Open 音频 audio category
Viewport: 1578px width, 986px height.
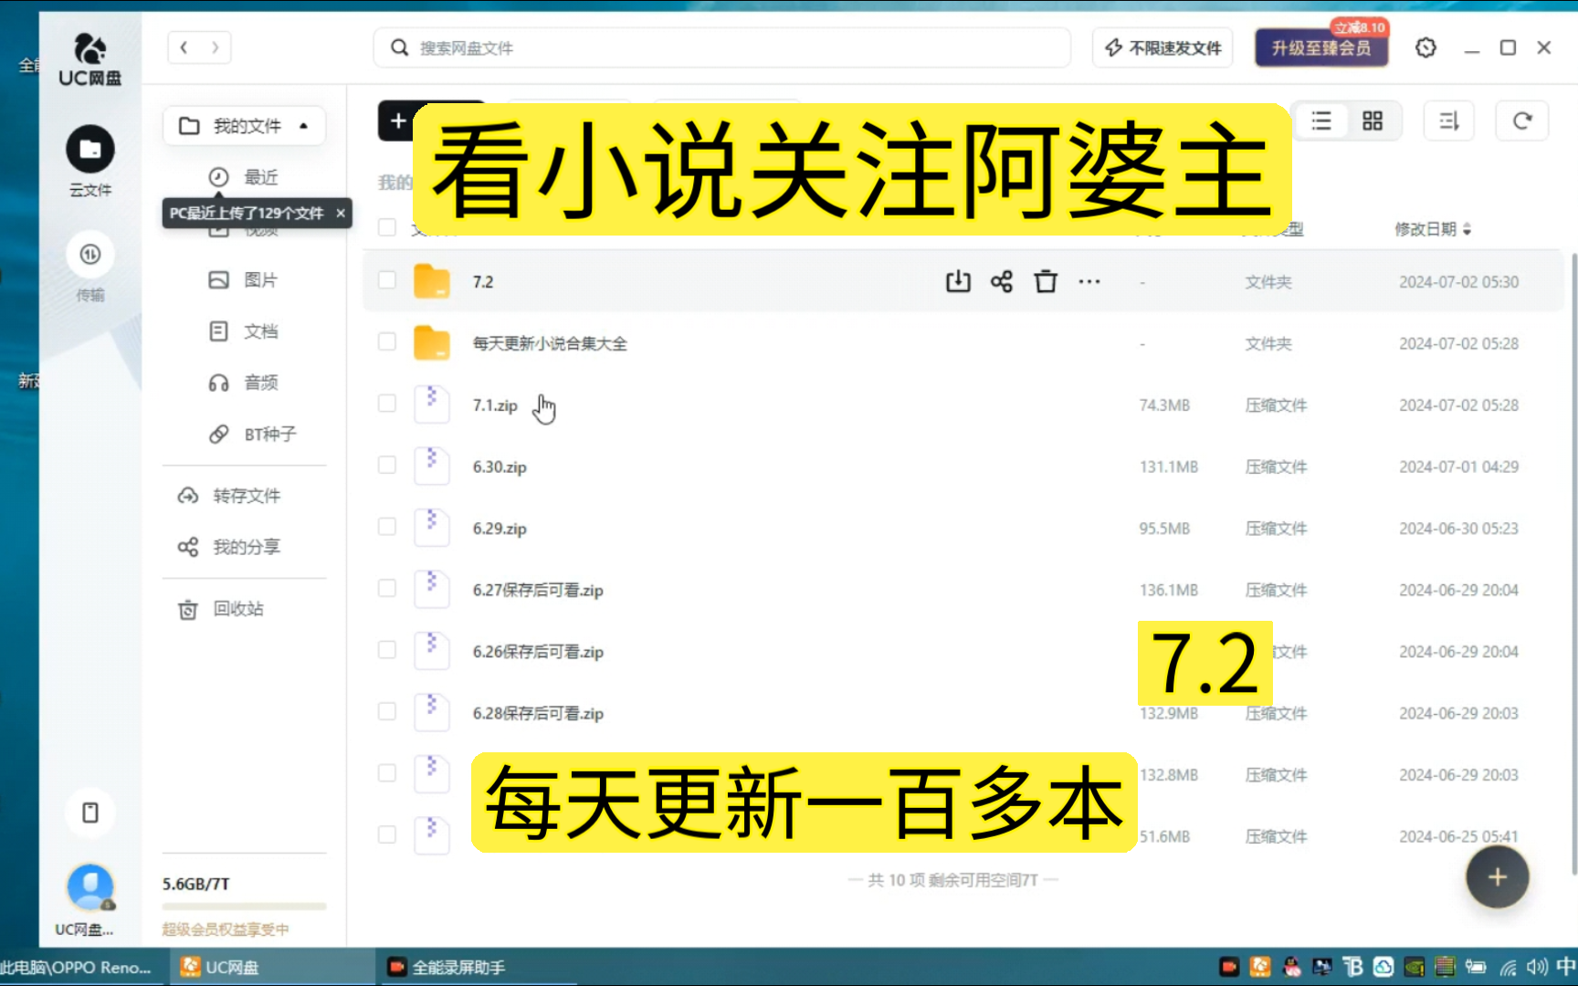(244, 383)
